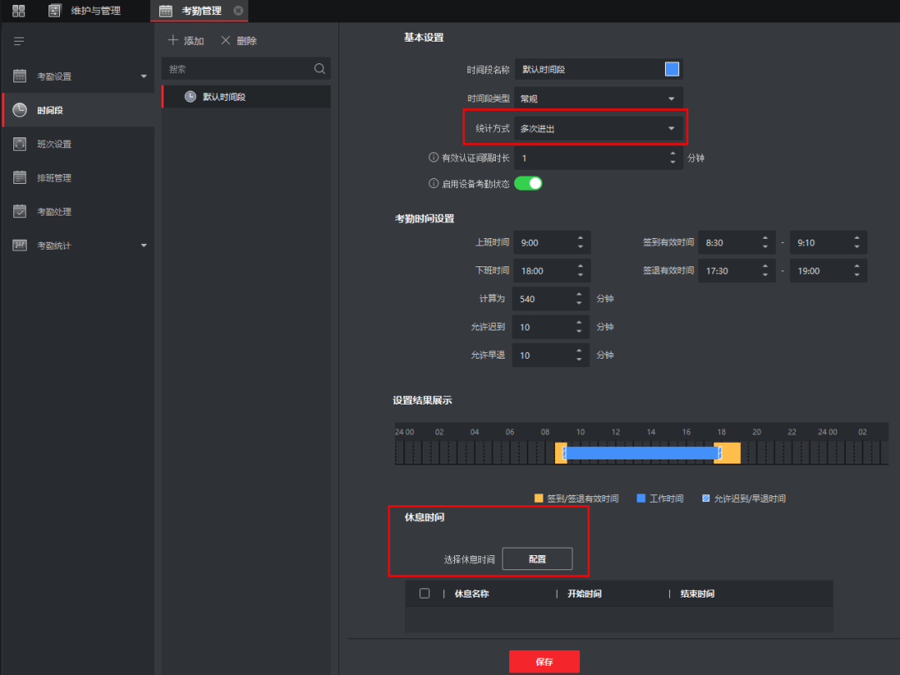The width and height of the screenshot is (900, 675).
Task: Close the 考勤管理 tab
Action: (238, 11)
